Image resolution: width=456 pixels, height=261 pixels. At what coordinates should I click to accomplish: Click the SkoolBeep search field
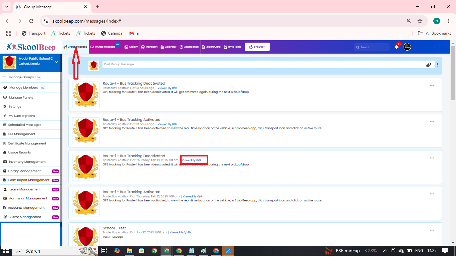372,47
